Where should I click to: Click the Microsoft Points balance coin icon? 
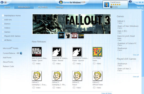point(21,53)
